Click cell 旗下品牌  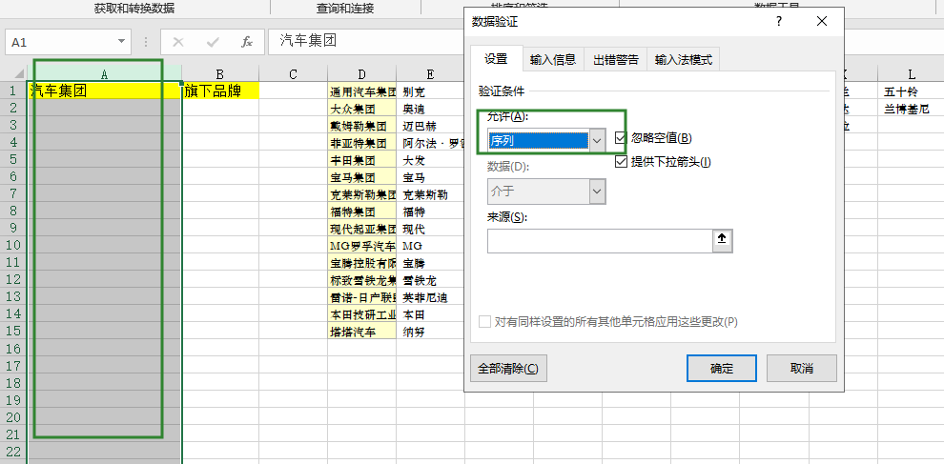(220, 91)
